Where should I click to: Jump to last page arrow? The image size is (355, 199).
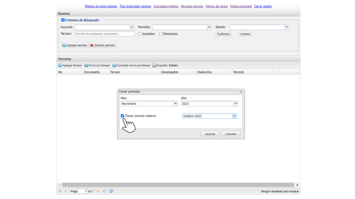(104, 191)
